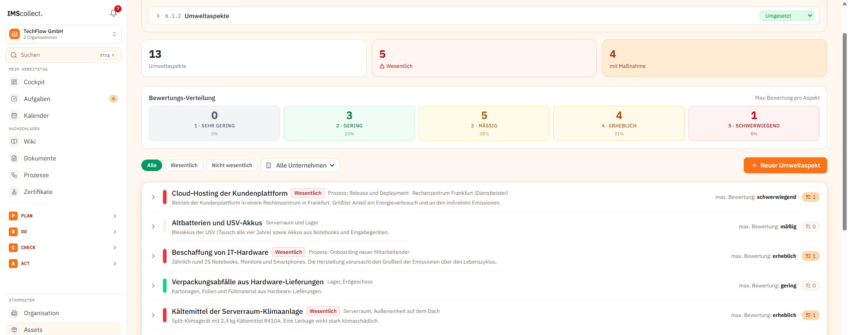Click the Wiki book icon
Screen dimensions: 848x335
tap(14, 141)
